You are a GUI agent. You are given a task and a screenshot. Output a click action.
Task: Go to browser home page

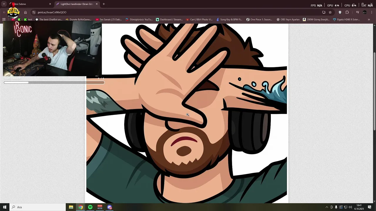[26, 12]
